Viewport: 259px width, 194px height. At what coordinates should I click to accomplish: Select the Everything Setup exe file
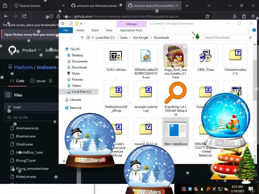click(176, 99)
